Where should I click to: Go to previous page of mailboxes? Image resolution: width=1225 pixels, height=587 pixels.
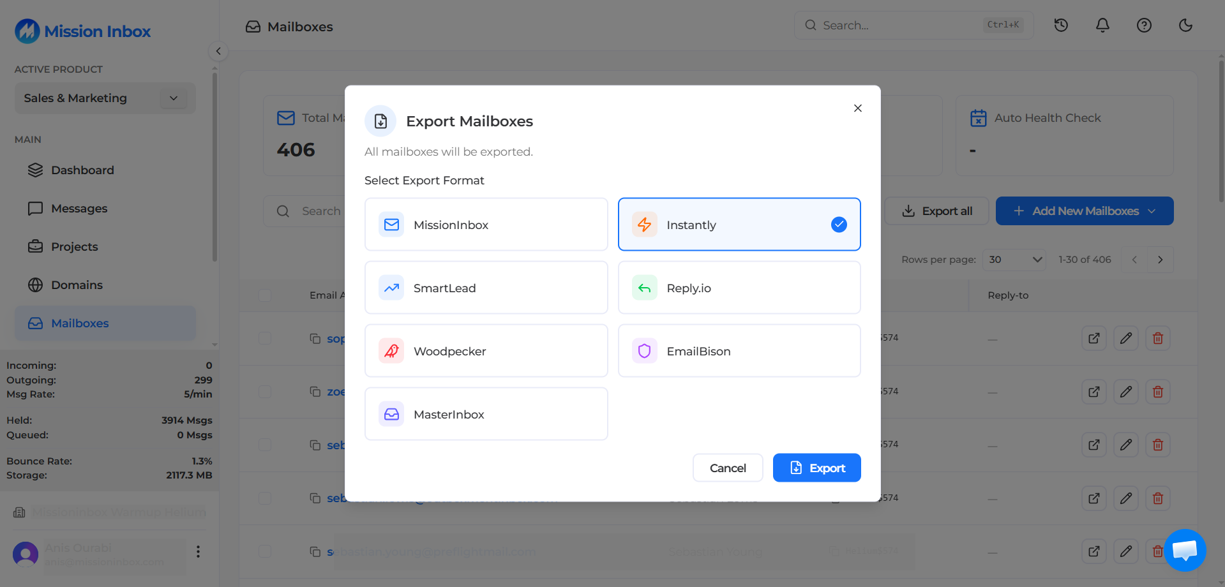pos(1134,260)
